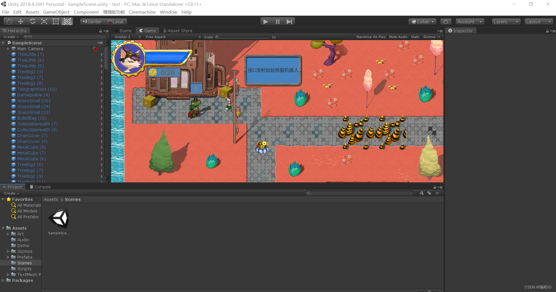Viewport: 556px width, 292px height.
Task: Toggle Gizmos in Game view
Action: coord(429,37)
